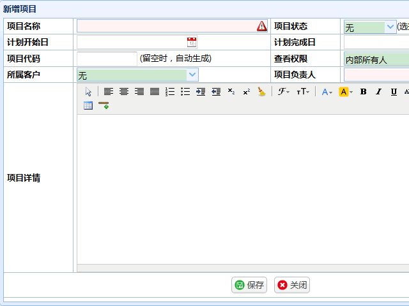Toggle bold formatting
This screenshot has width=409, height=306.
coord(363,92)
